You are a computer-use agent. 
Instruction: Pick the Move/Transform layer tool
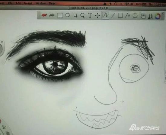(97, 16)
